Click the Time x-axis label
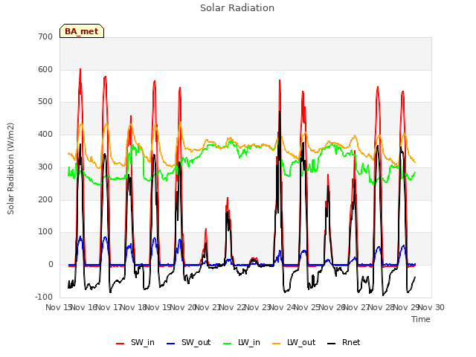476x357 pixels. point(421,319)
